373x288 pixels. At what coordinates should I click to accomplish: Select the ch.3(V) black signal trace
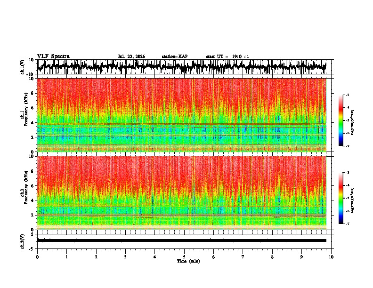181,240
